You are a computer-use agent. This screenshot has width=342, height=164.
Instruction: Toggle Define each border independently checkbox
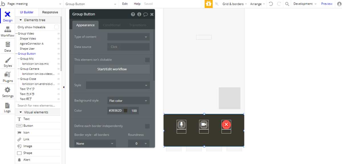pos(147,126)
